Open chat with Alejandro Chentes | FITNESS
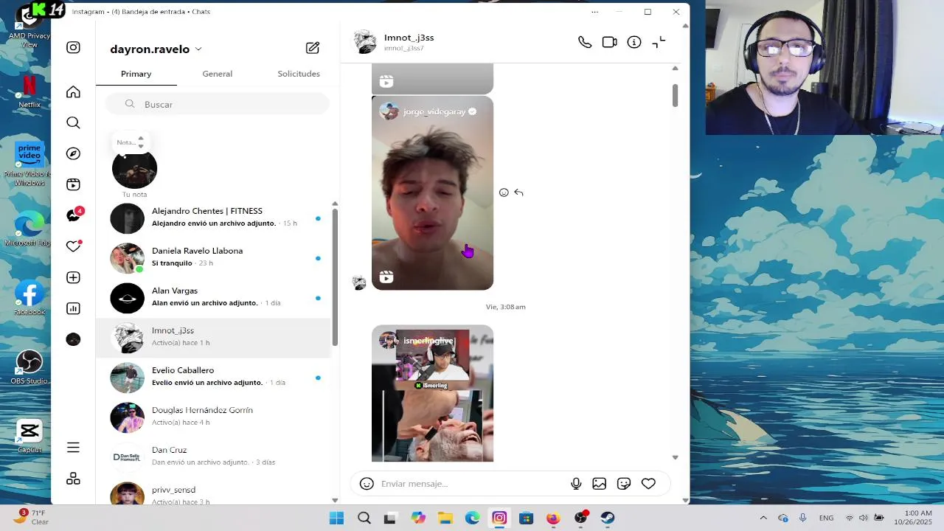This screenshot has width=944, height=531. [214, 218]
